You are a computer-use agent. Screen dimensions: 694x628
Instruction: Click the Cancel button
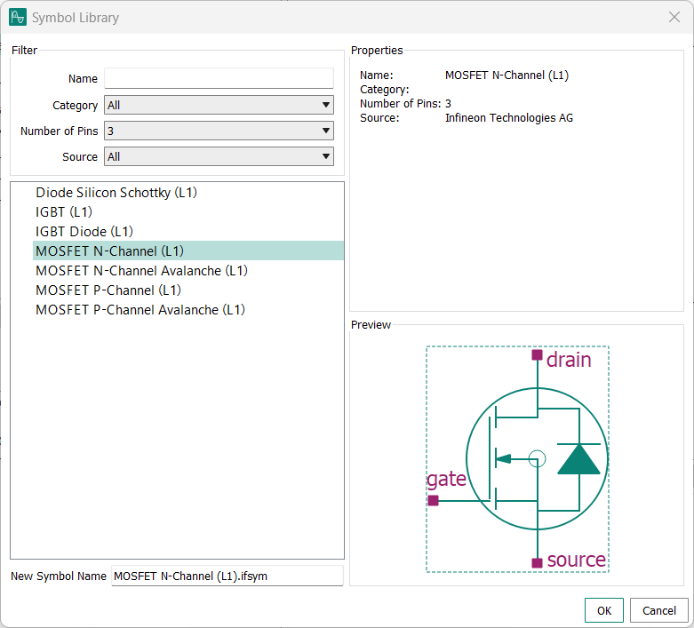click(658, 611)
